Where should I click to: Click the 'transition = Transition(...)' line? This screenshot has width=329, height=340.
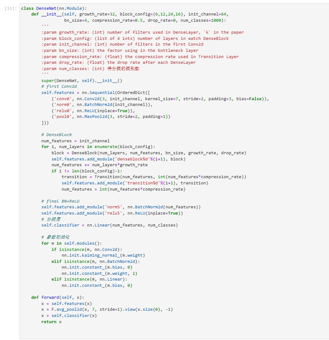[x=154, y=177]
